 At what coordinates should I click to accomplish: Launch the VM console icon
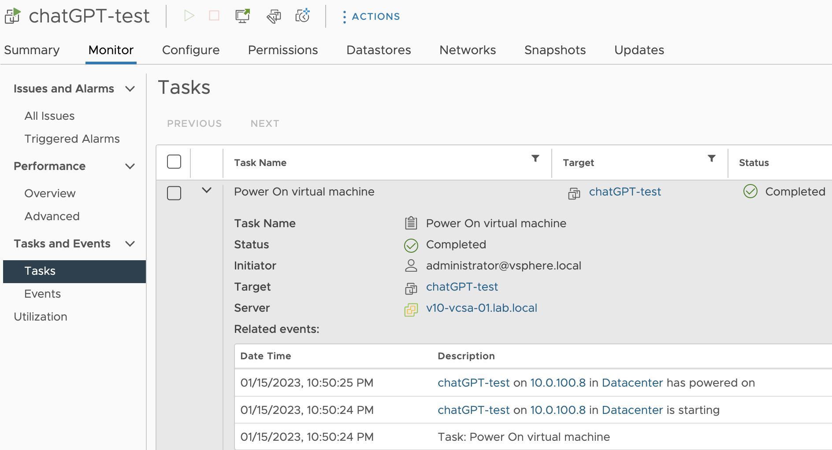coord(242,16)
